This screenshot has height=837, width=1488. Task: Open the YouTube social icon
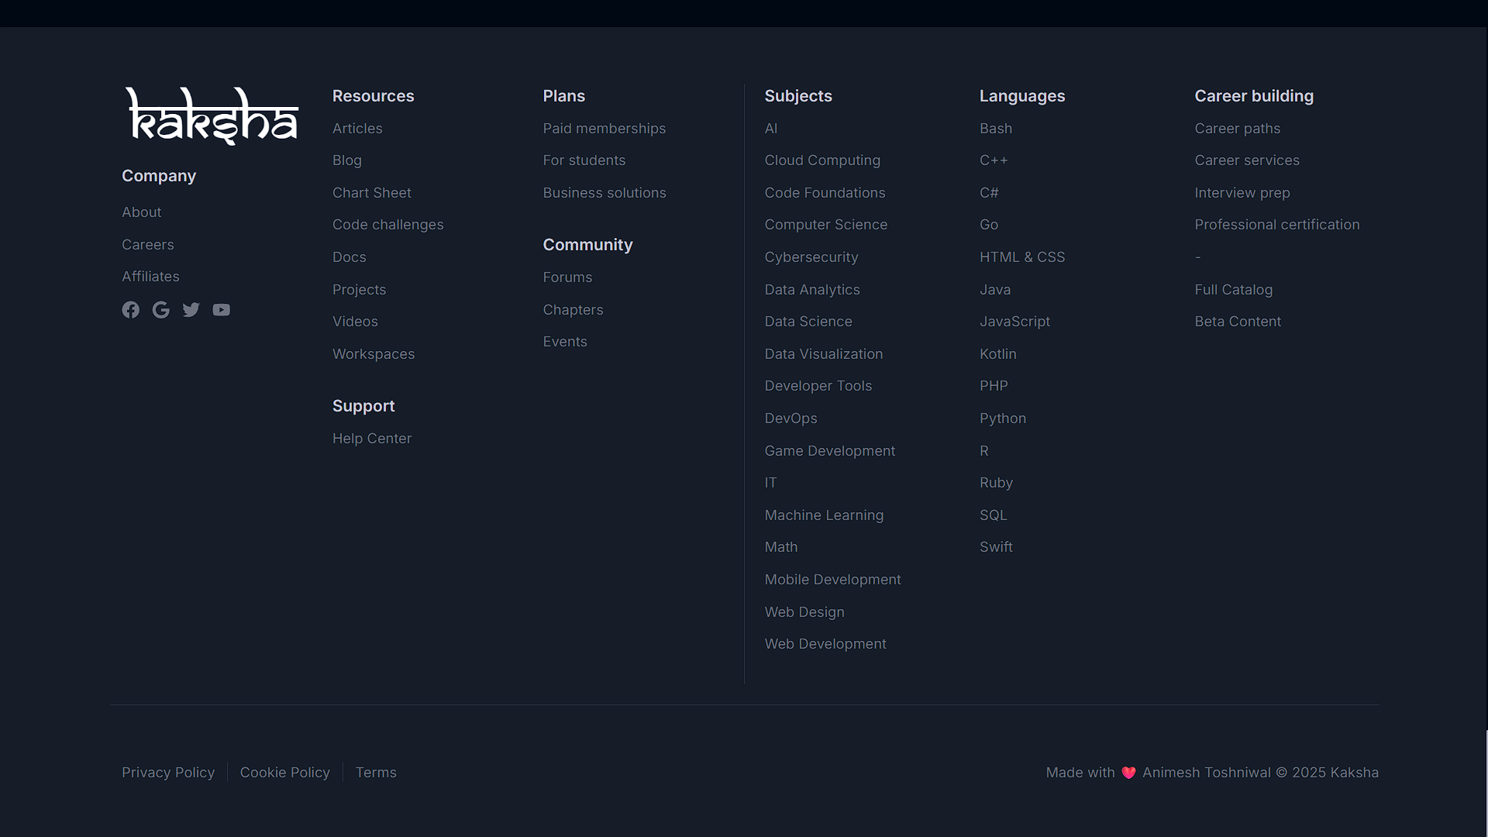(x=222, y=310)
